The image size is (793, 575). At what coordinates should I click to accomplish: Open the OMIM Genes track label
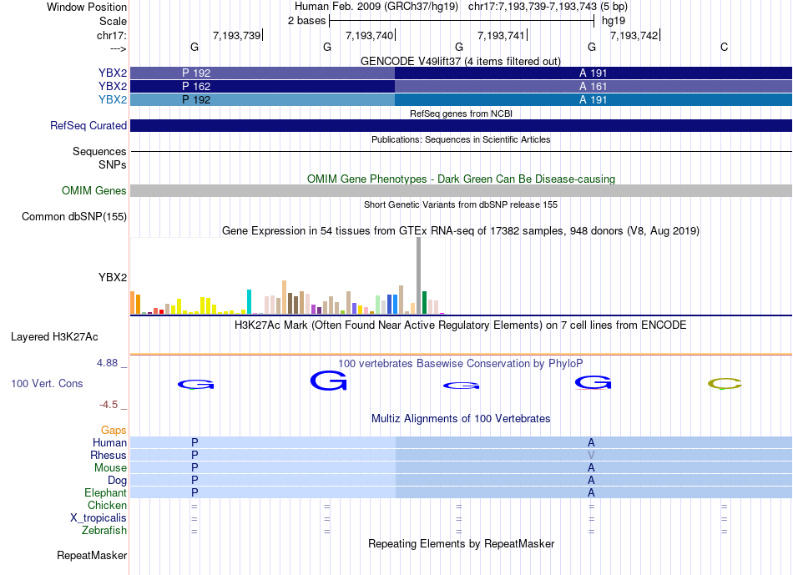[x=93, y=190]
